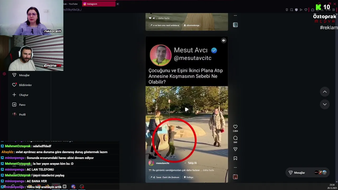Mute the reel using speaker icon

coord(224,40)
